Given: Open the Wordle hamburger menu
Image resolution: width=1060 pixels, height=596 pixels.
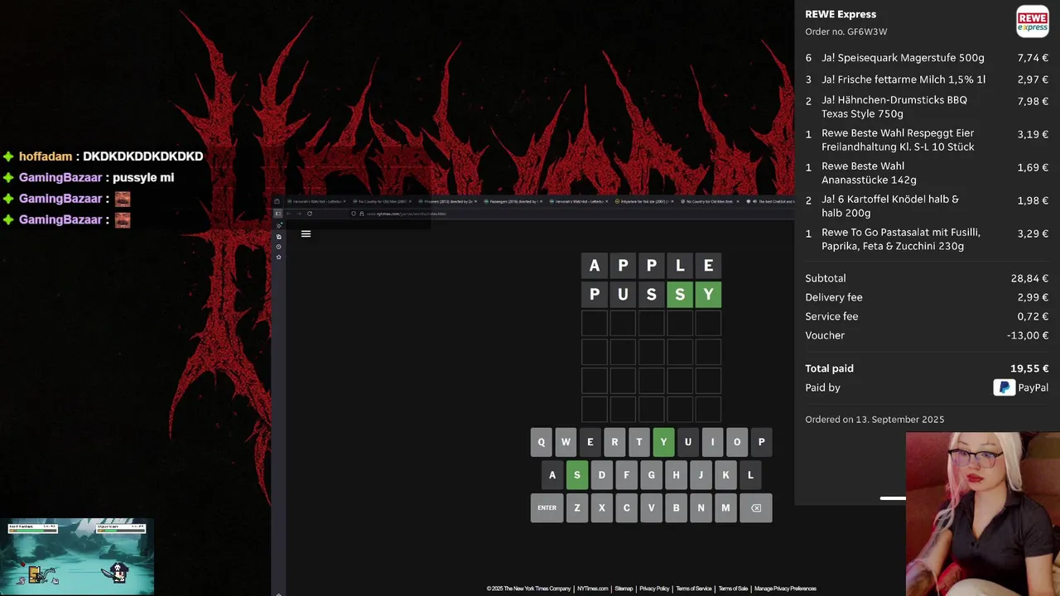Looking at the screenshot, I should (x=306, y=234).
